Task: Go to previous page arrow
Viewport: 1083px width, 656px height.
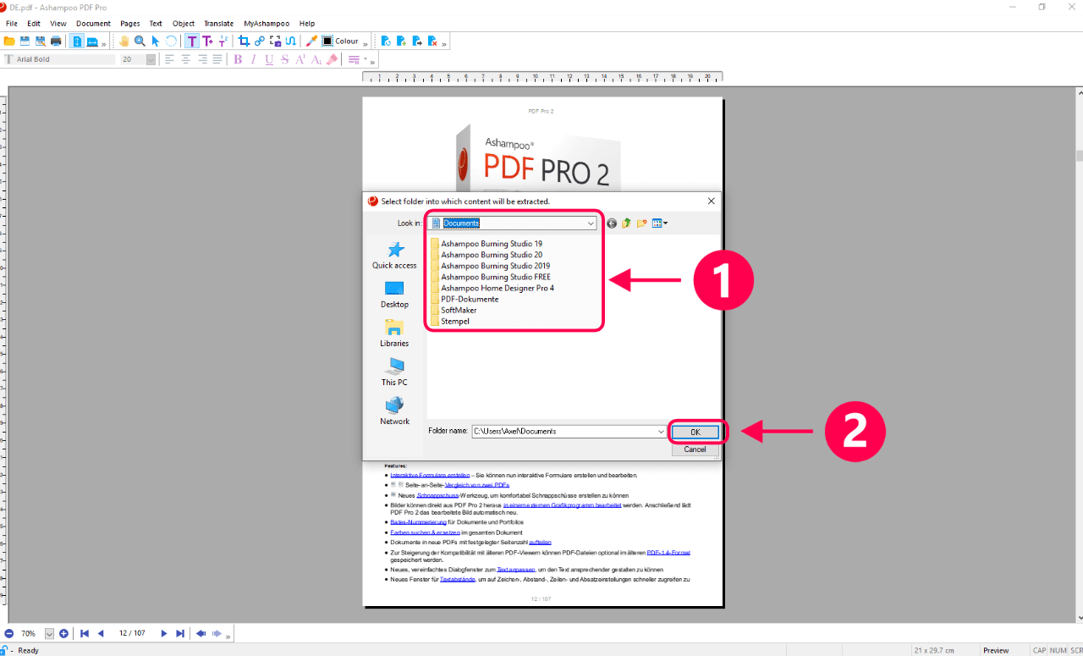Action: coord(101,633)
